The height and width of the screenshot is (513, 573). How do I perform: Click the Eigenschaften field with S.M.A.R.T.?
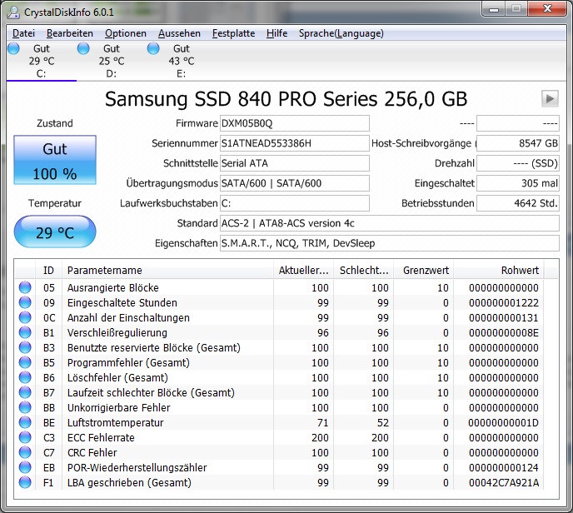(x=390, y=243)
